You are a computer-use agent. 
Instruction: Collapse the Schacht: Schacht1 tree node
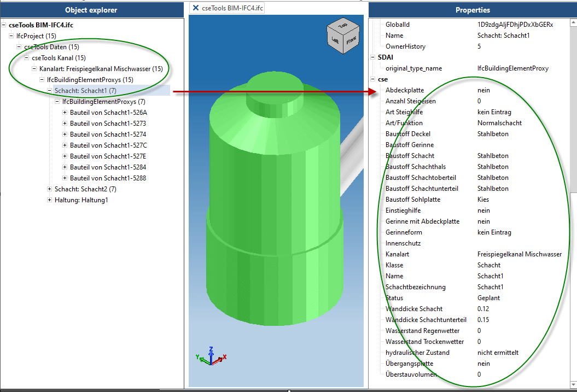(x=50, y=91)
